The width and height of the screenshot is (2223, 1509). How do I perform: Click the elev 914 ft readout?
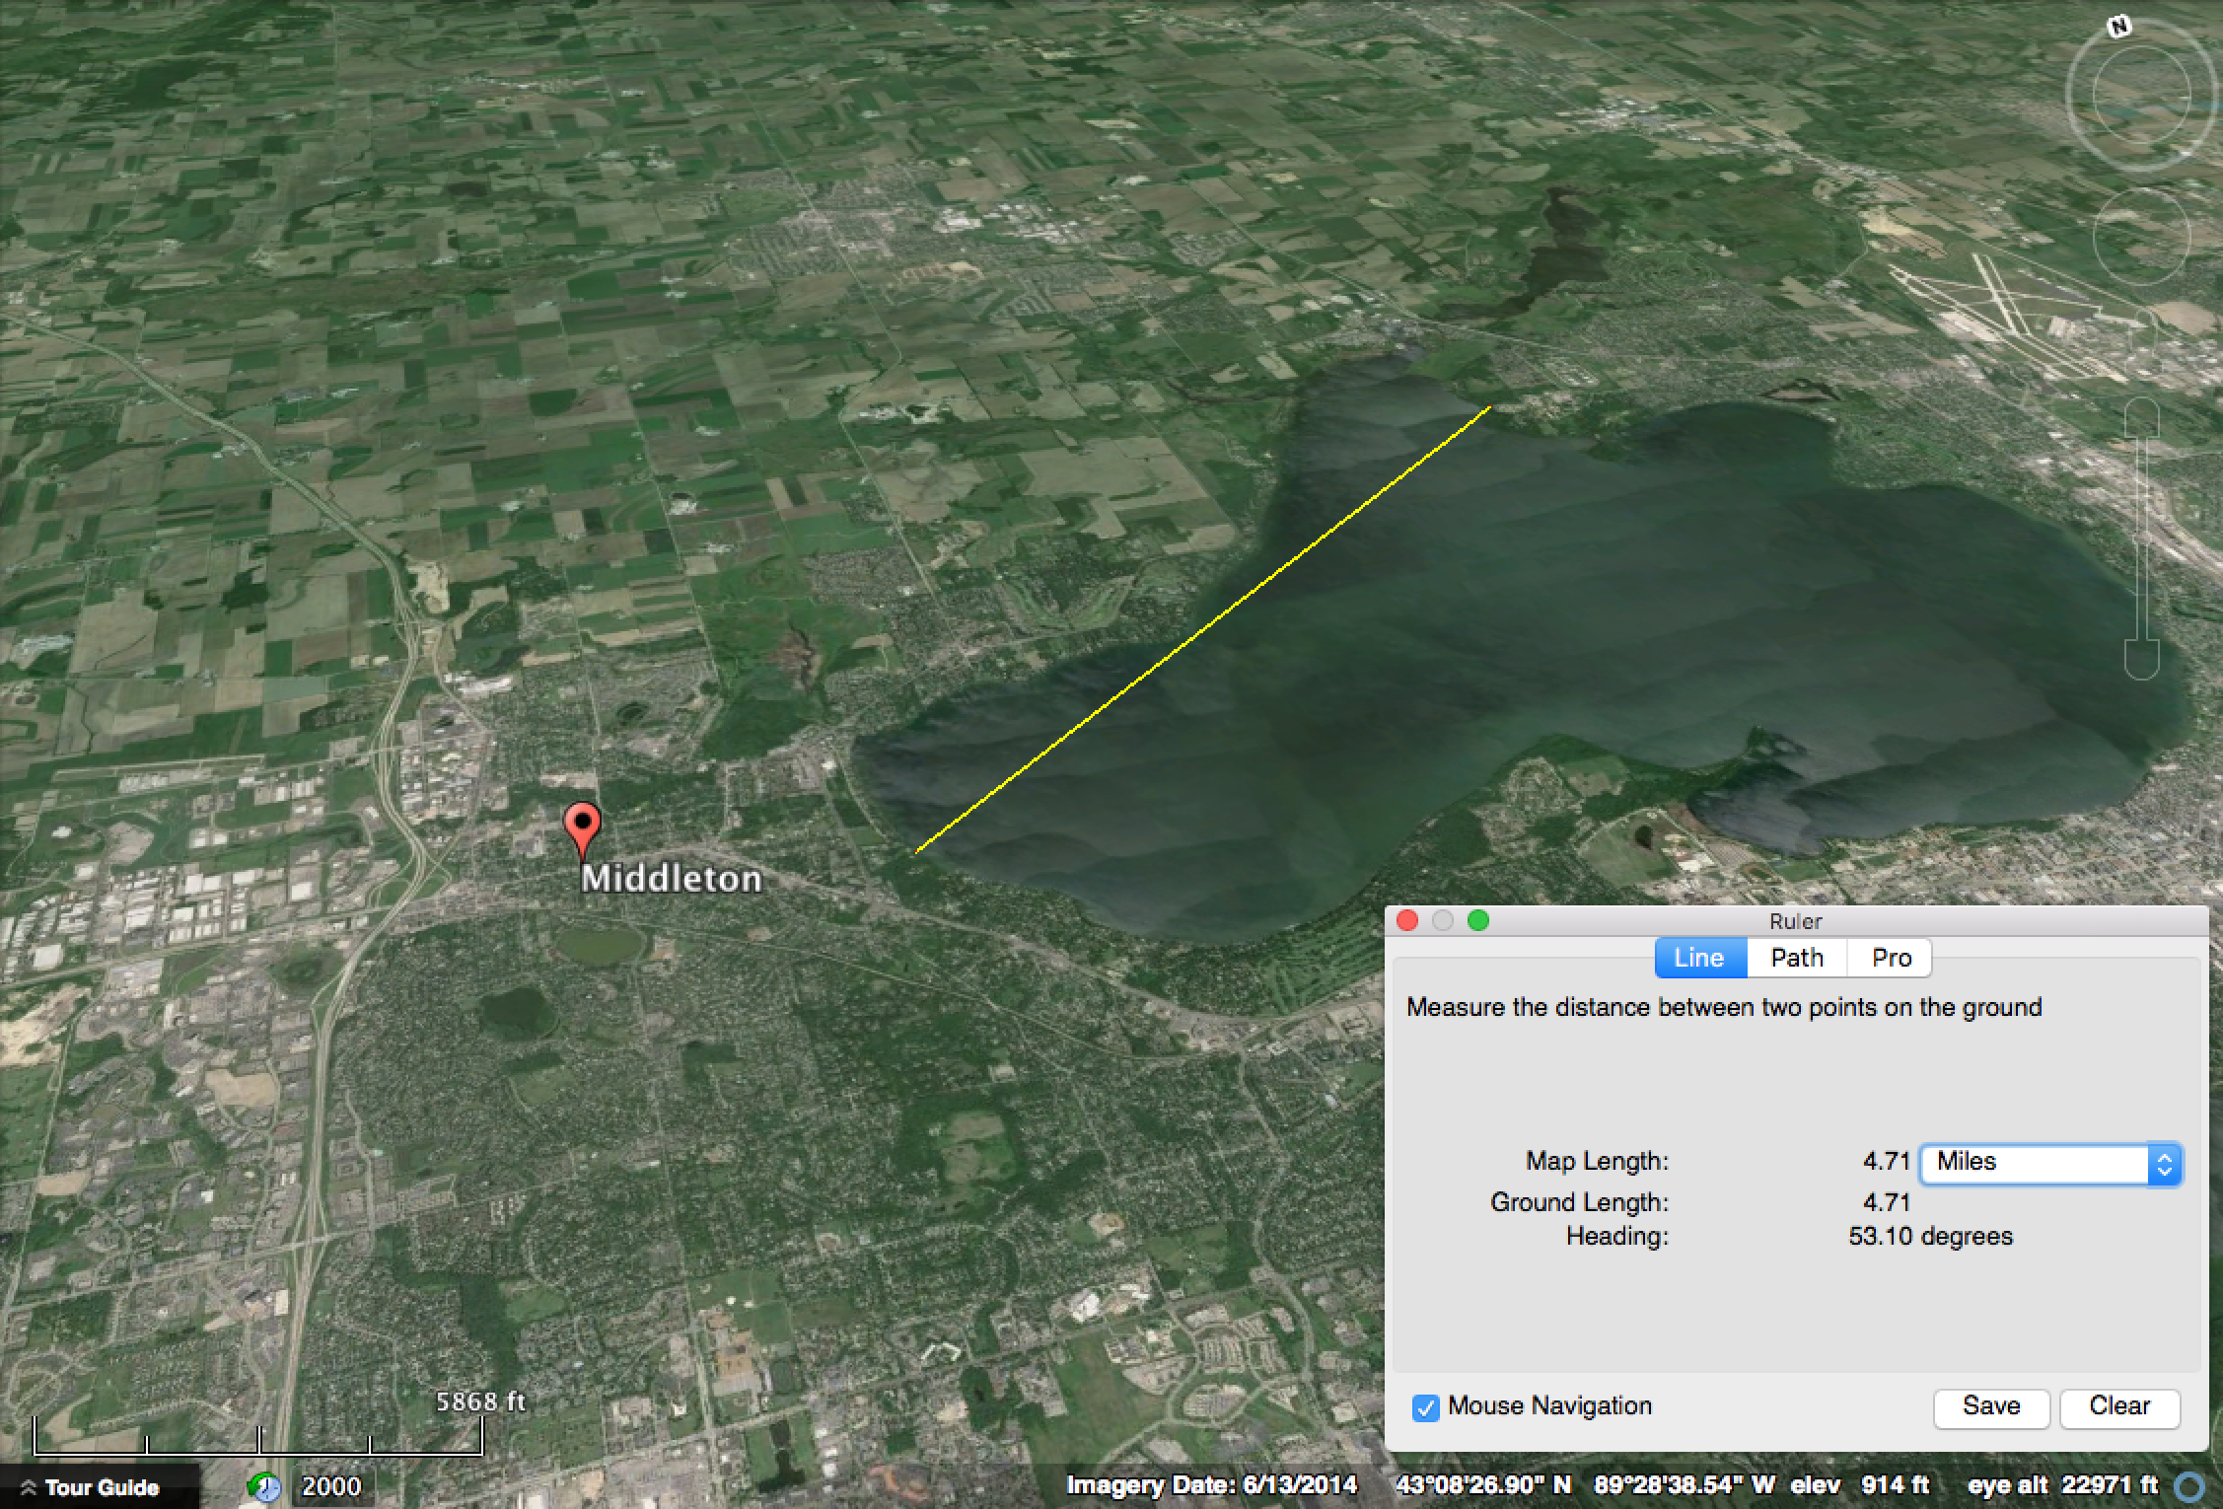pyautogui.click(x=1860, y=1486)
